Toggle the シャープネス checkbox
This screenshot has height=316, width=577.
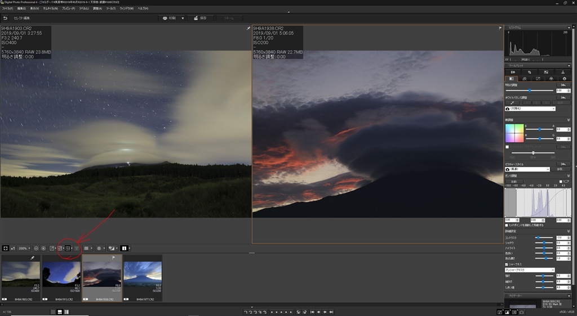tap(506, 264)
